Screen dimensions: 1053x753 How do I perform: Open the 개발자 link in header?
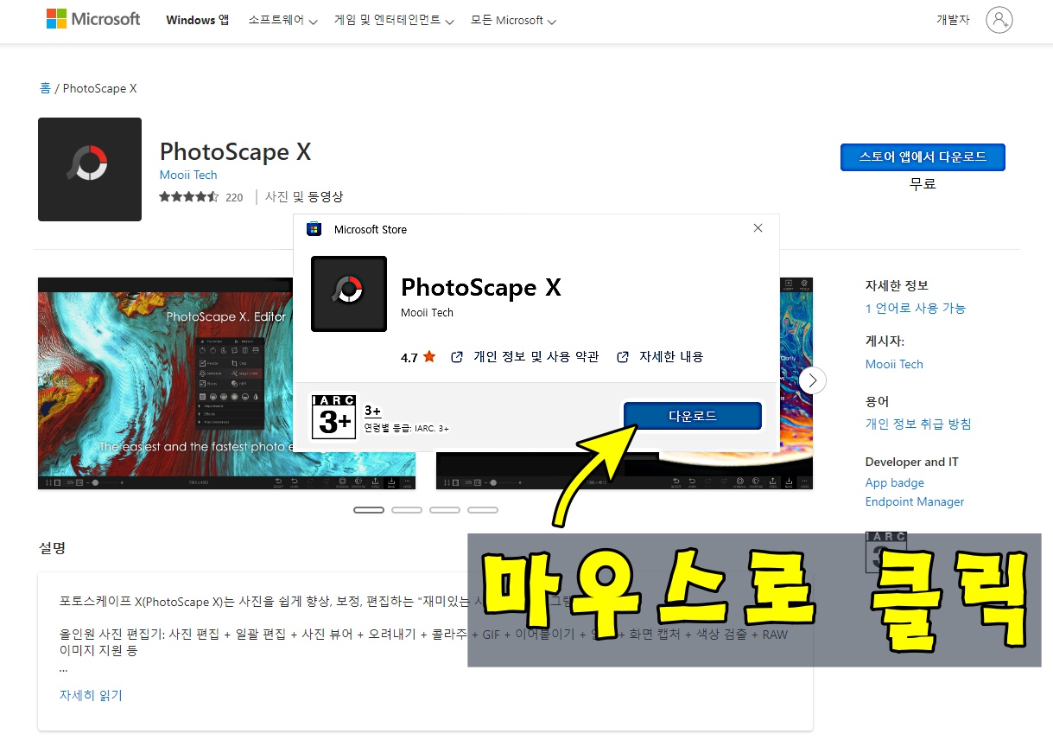[x=953, y=20]
